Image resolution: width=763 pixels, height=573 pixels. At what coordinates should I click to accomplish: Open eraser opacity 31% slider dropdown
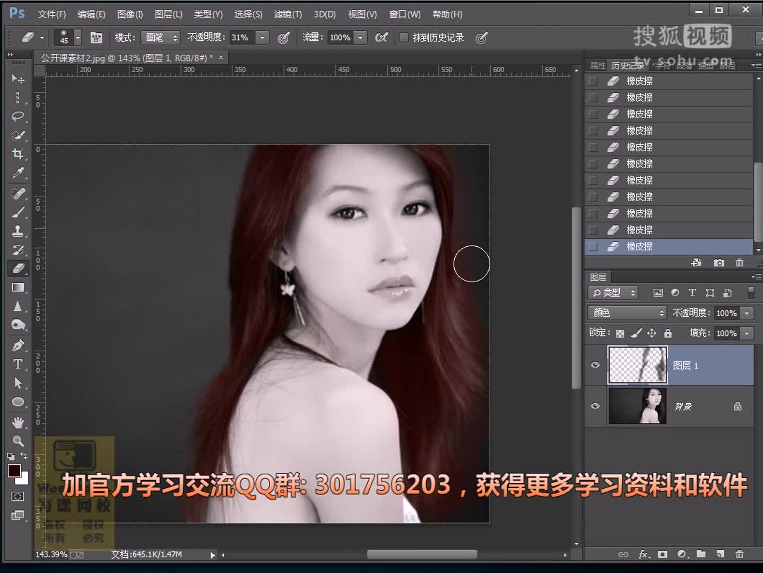click(262, 38)
